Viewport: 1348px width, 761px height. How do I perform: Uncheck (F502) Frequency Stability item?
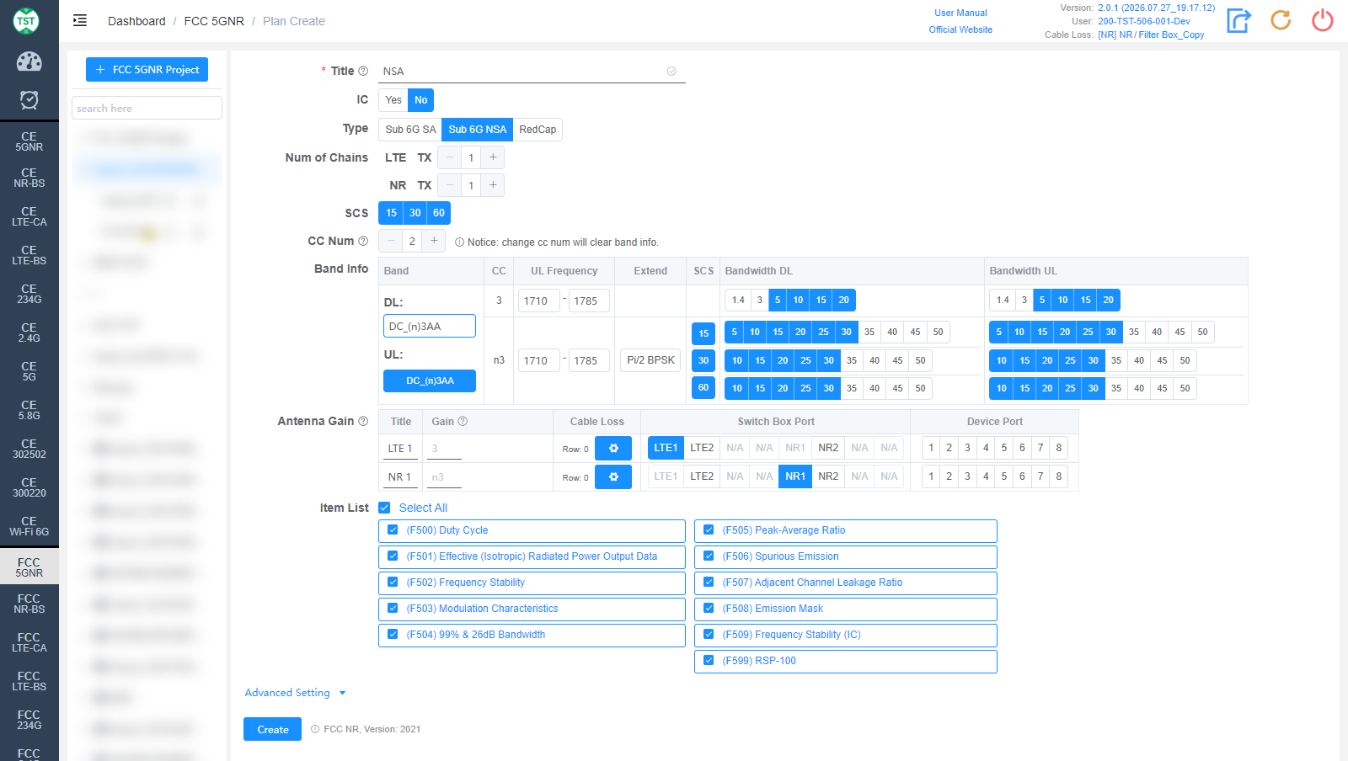tap(393, 583)
